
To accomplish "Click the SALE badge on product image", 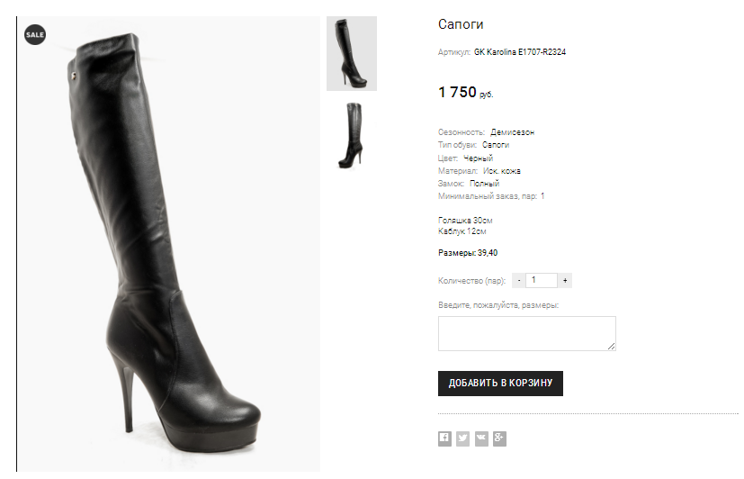I will click(x=35, y=34).
